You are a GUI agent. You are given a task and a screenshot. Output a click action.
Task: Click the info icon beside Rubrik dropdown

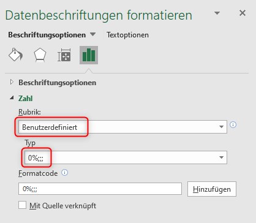(x=233, y=124)
